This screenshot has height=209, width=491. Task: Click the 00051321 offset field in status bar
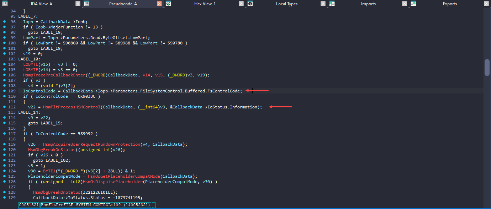click(x=29, y=205)
